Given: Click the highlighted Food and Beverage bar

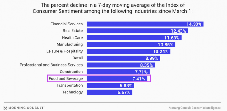Looking at the screenshot, I should [117, 79].
